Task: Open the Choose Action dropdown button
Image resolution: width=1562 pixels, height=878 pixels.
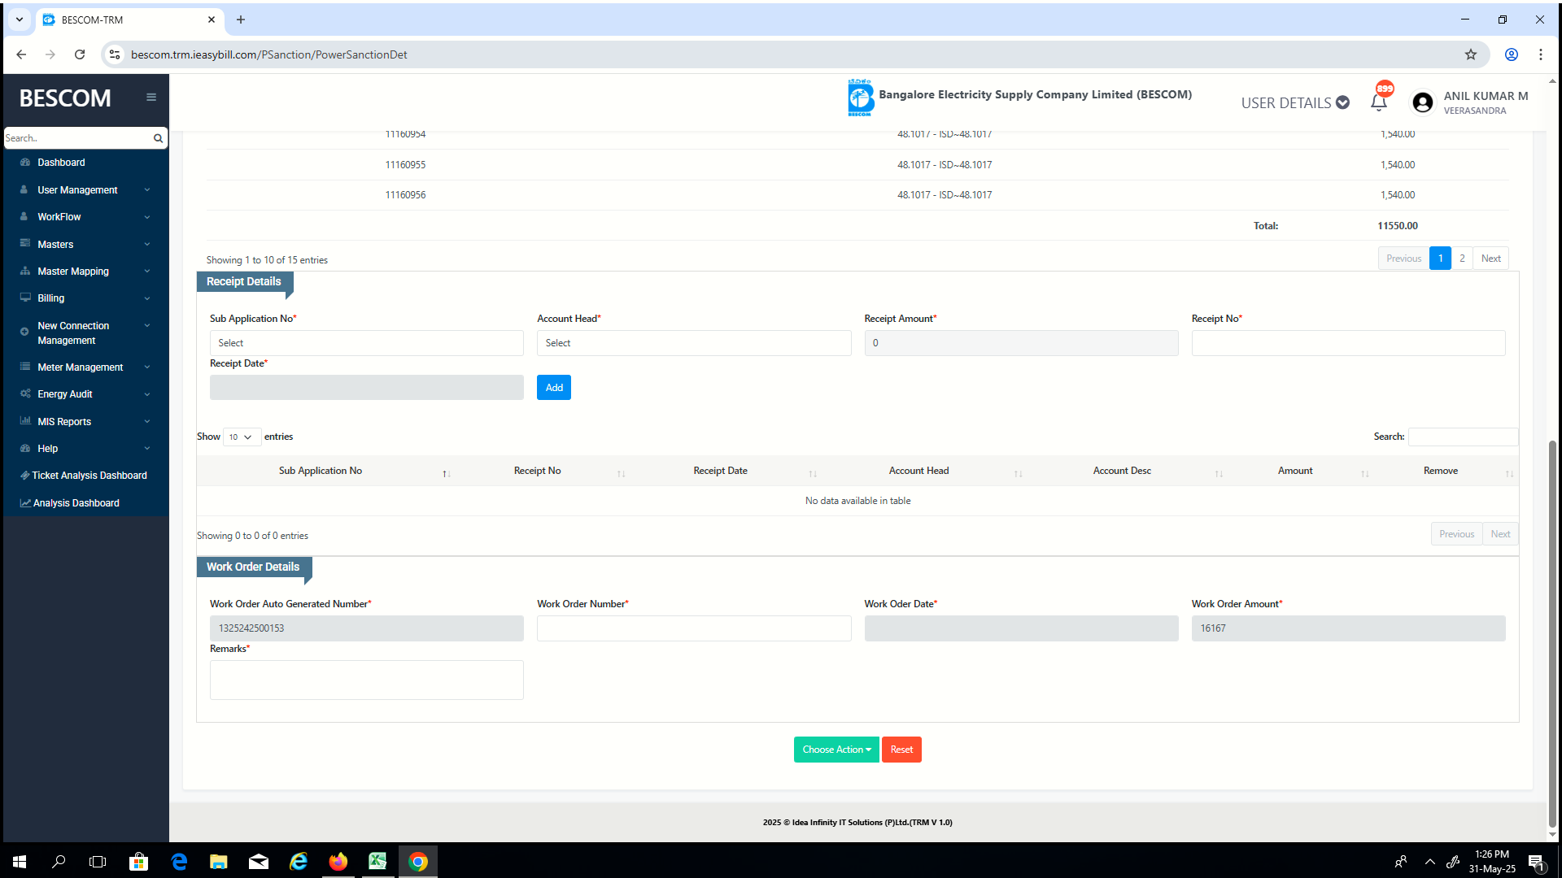Action: [836, 750]
